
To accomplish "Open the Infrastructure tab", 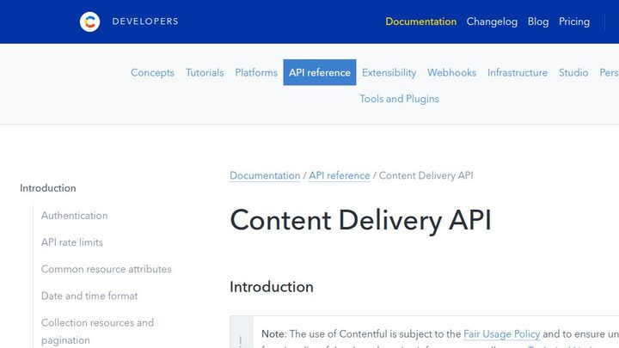I will point(518,72).
